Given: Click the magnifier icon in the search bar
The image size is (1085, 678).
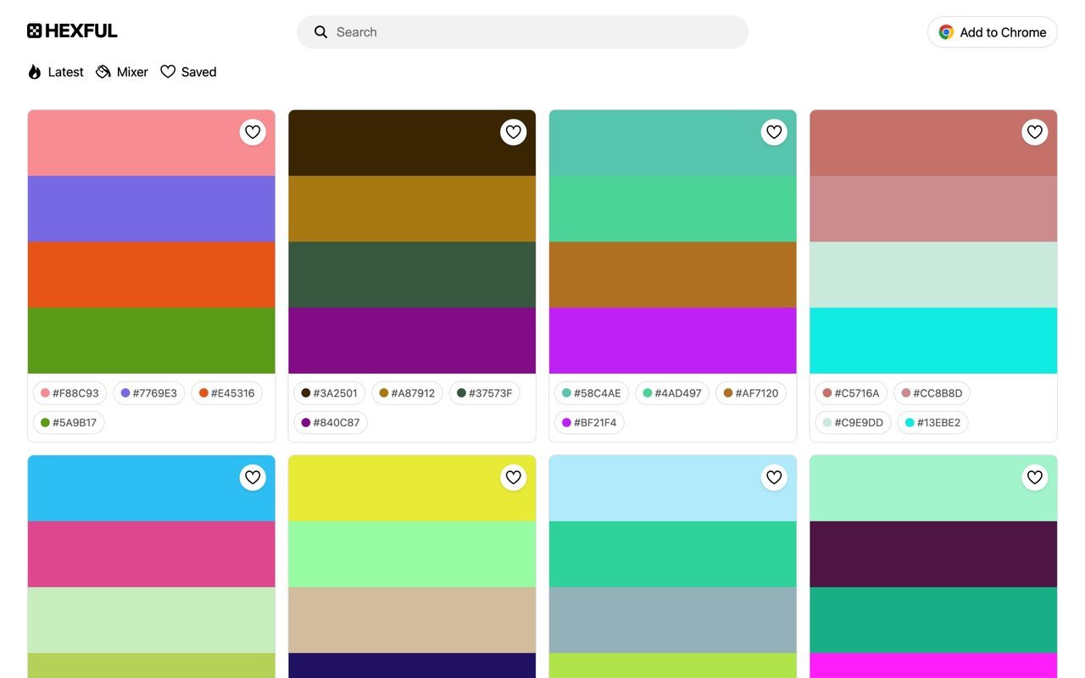Looking at the screenshot, I should [x=320, y=32].
